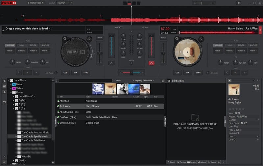Open the STARTER layout dropdown
The height and width of the screenshot is (166, 263).
coord(64,3)
